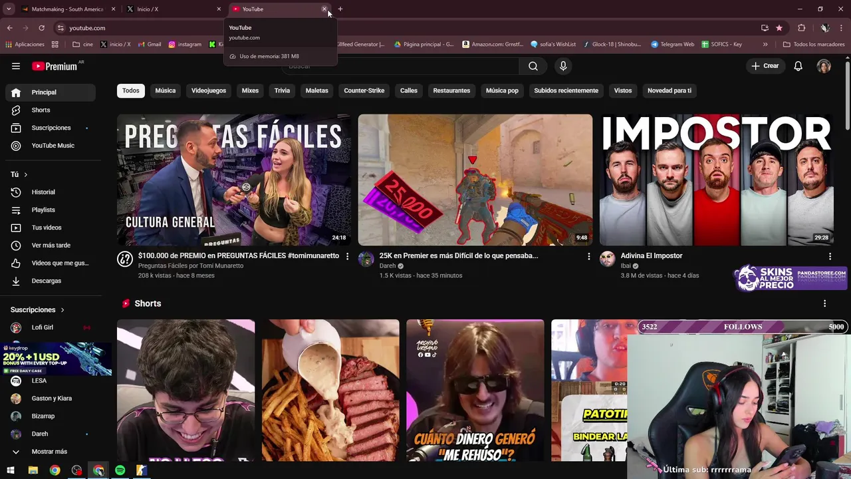Reload the page in Chrome
851x479 pixels.
tap(41, 28)
